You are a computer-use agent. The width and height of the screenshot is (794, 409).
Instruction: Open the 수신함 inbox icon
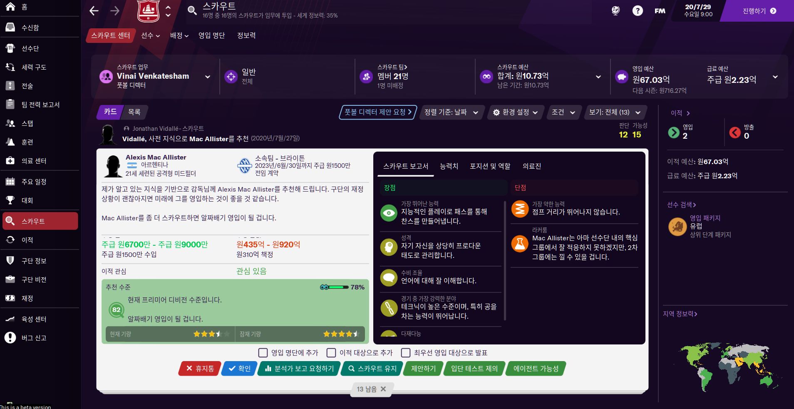coord(10,27)
